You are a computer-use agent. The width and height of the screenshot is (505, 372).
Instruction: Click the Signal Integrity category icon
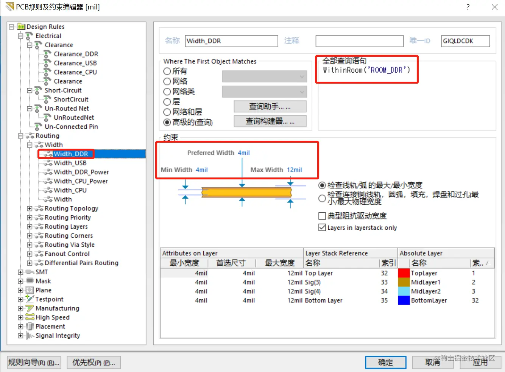(x=30, y=336)
